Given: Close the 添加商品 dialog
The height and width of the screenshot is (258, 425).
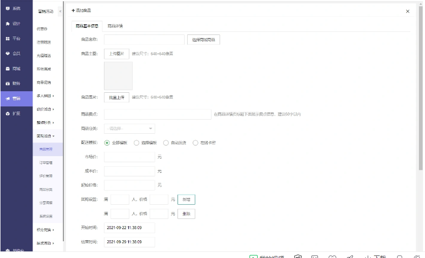Looking at the screenshot, I should click(407, 11).
